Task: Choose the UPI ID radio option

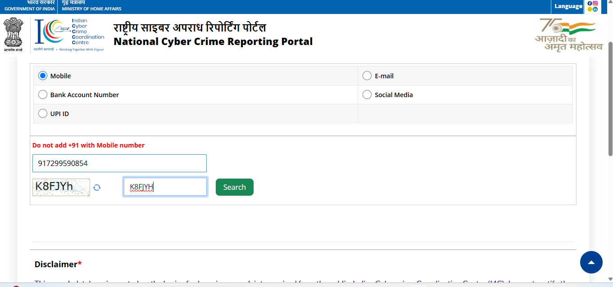Action: [43, 114]
